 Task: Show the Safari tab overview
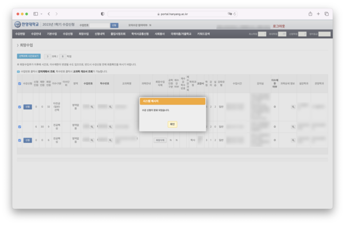pos(327,14)
